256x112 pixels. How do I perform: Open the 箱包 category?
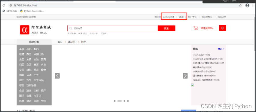[29, 70]
